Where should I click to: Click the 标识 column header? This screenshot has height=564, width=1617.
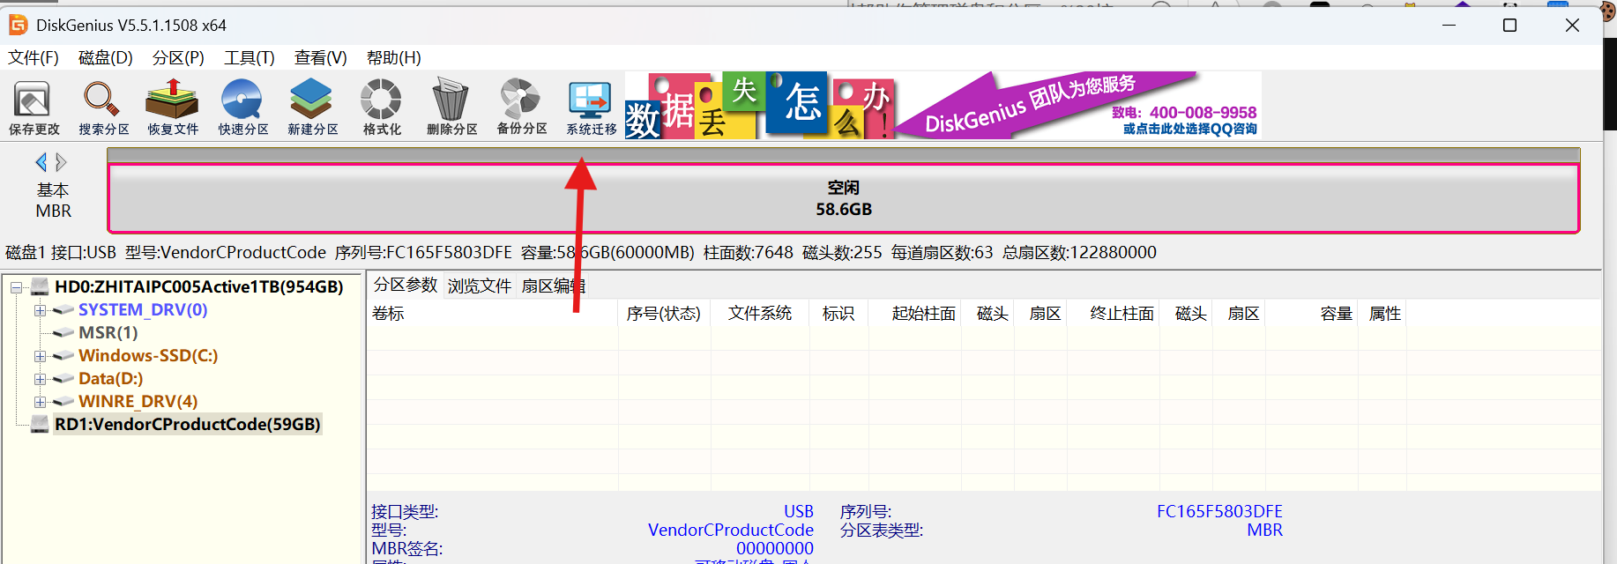(838, 314)
